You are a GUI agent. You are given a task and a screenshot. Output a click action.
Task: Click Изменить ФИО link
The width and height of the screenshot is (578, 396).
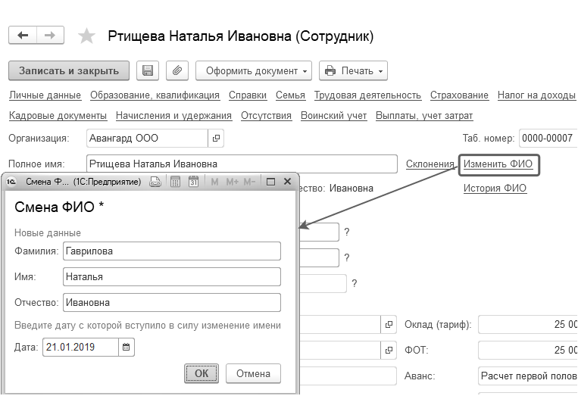pos(498,164)
